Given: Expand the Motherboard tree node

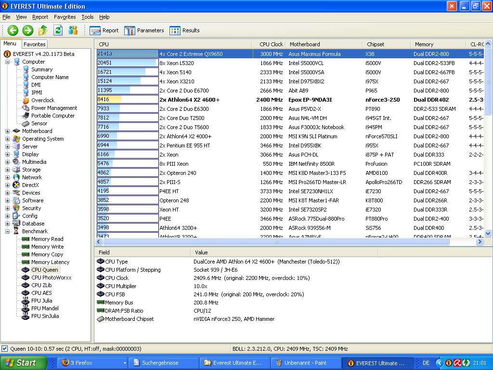Looking at the screenshot, I should (x=7, y=131).
